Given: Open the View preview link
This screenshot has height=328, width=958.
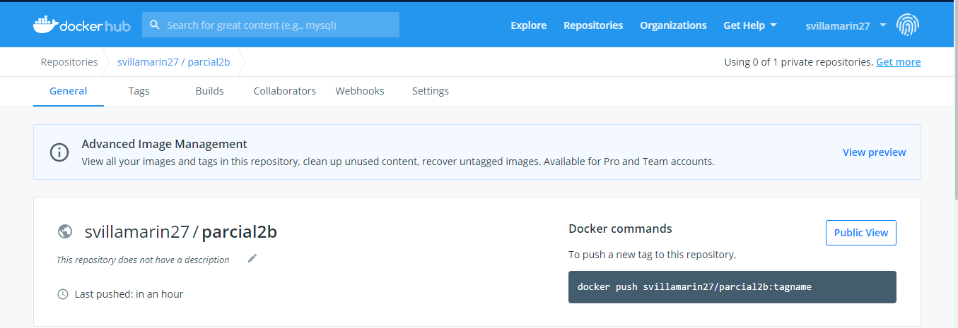Looking at the screenshot, I should [x=874, y=152].
